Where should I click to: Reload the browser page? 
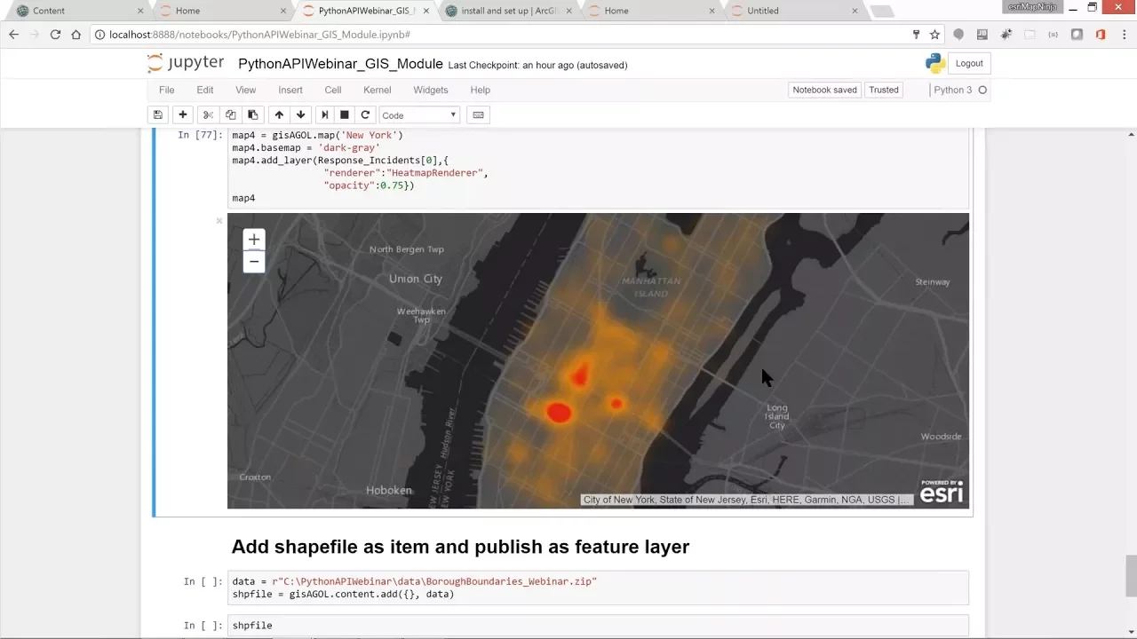[55, 35]
